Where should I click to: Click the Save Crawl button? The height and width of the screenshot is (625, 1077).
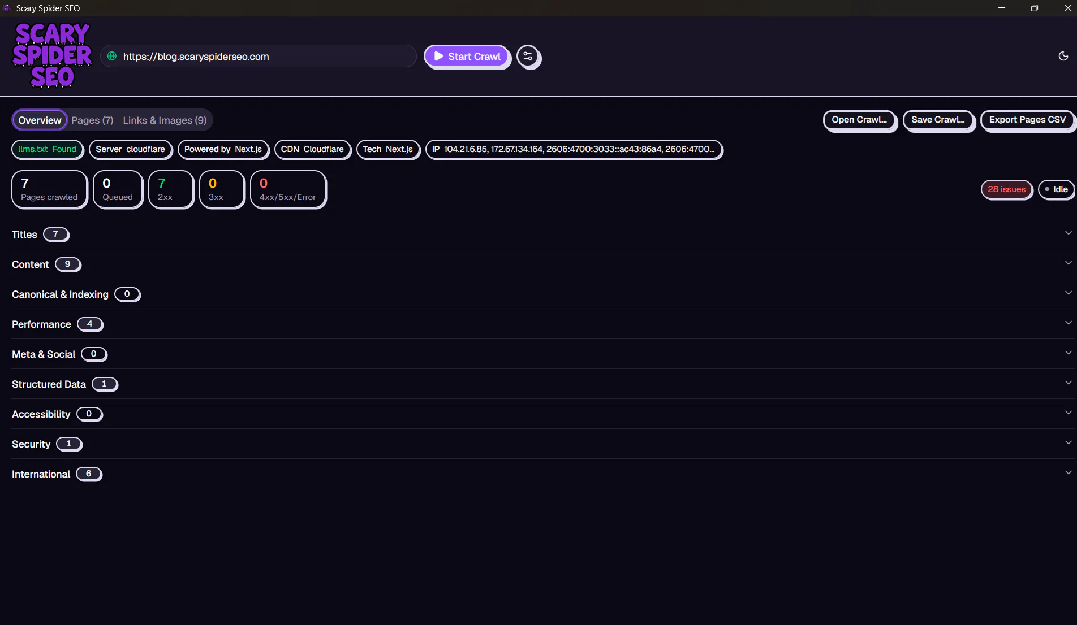(938, 120)
